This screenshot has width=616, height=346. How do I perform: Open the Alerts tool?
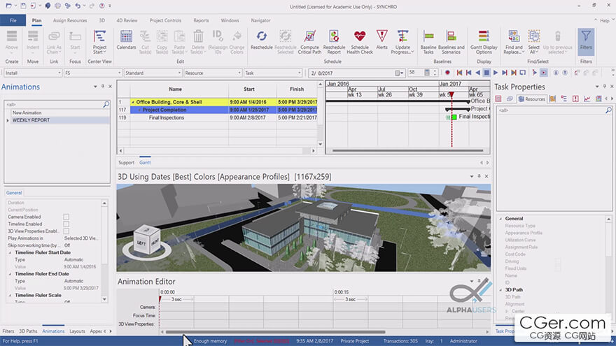point(382,40)
